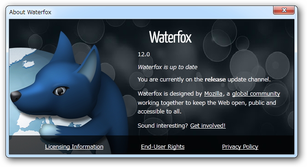Select the version number 12.0
The width and height of the screenshot is (307, 167).
pos(144,54)
